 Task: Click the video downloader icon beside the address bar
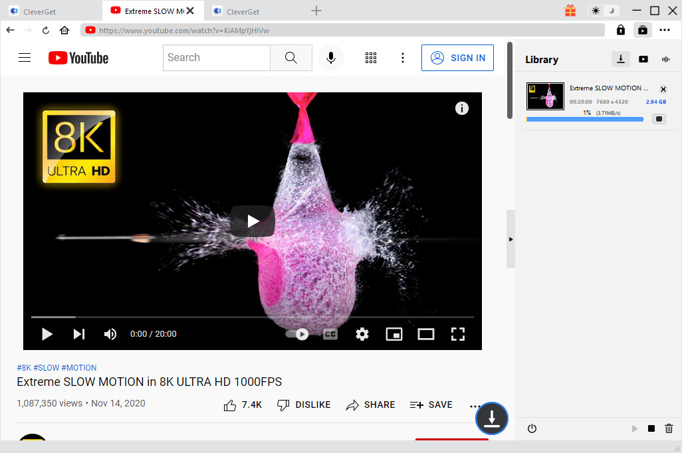click(642, 30)
